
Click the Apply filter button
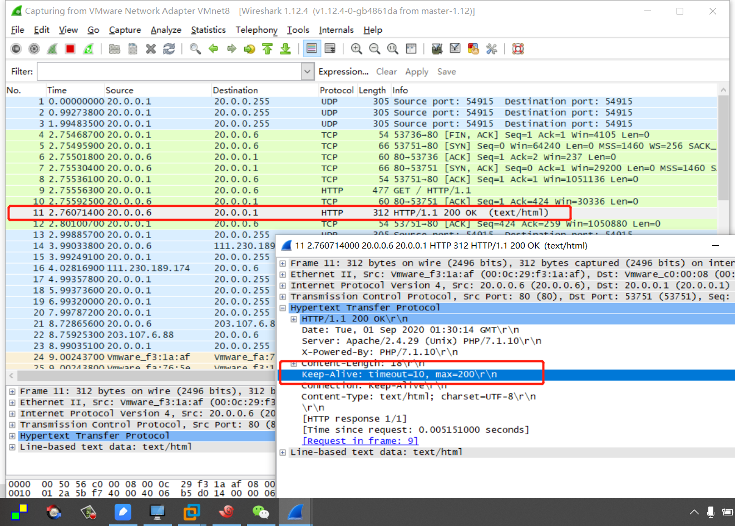pos(417,72)
